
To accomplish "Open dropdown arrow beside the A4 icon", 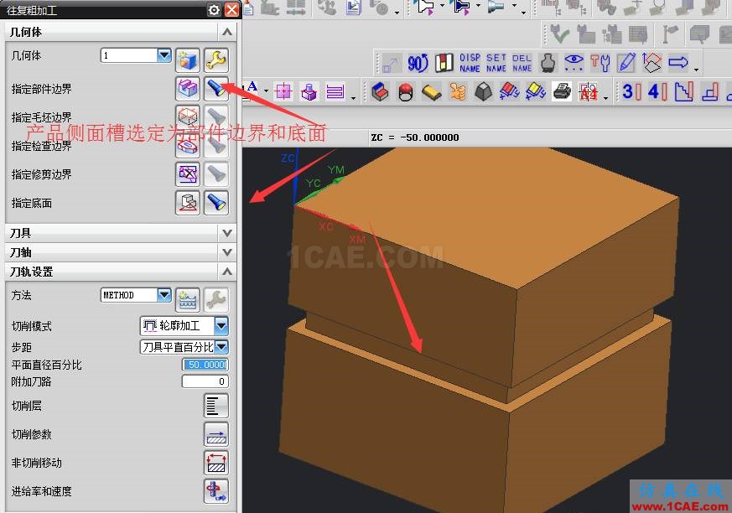I will [x=605, y=97].
